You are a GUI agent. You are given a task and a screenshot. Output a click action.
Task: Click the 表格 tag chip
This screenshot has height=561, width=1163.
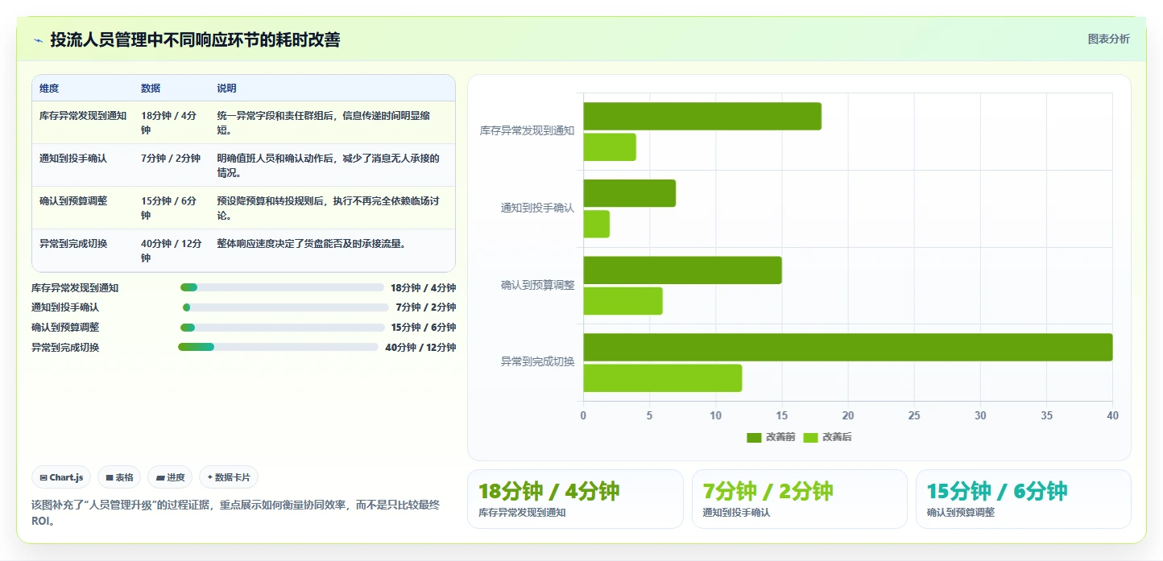(x=119, y=477)
